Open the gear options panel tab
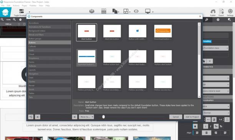 pyautogui.click(x=218, y=20)
